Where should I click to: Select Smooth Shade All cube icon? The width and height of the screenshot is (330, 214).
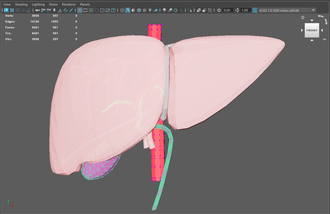[x=127, y=10]
